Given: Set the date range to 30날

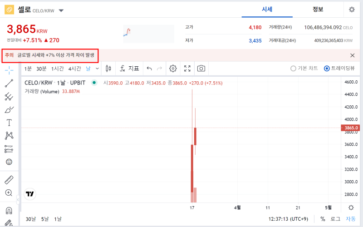Looking at the screenshot, I should (x=31, y=219).
